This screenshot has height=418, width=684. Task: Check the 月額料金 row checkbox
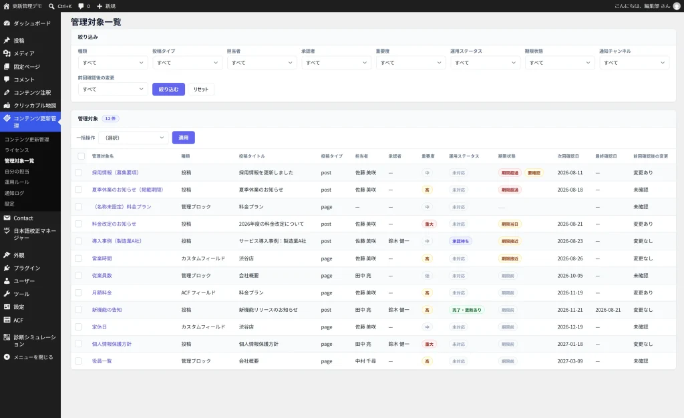pyautogui.click(x=79, y=292)
